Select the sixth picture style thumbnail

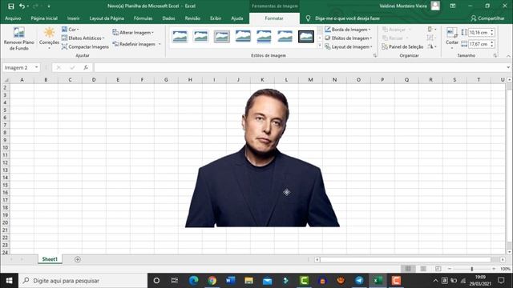click(x=285, y=36)
